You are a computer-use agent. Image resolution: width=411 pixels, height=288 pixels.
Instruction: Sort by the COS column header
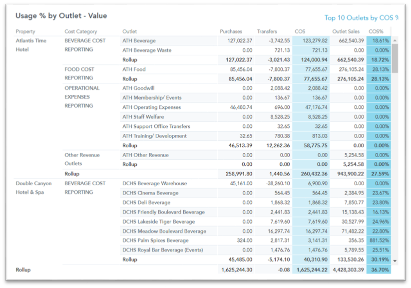[300, 31]
